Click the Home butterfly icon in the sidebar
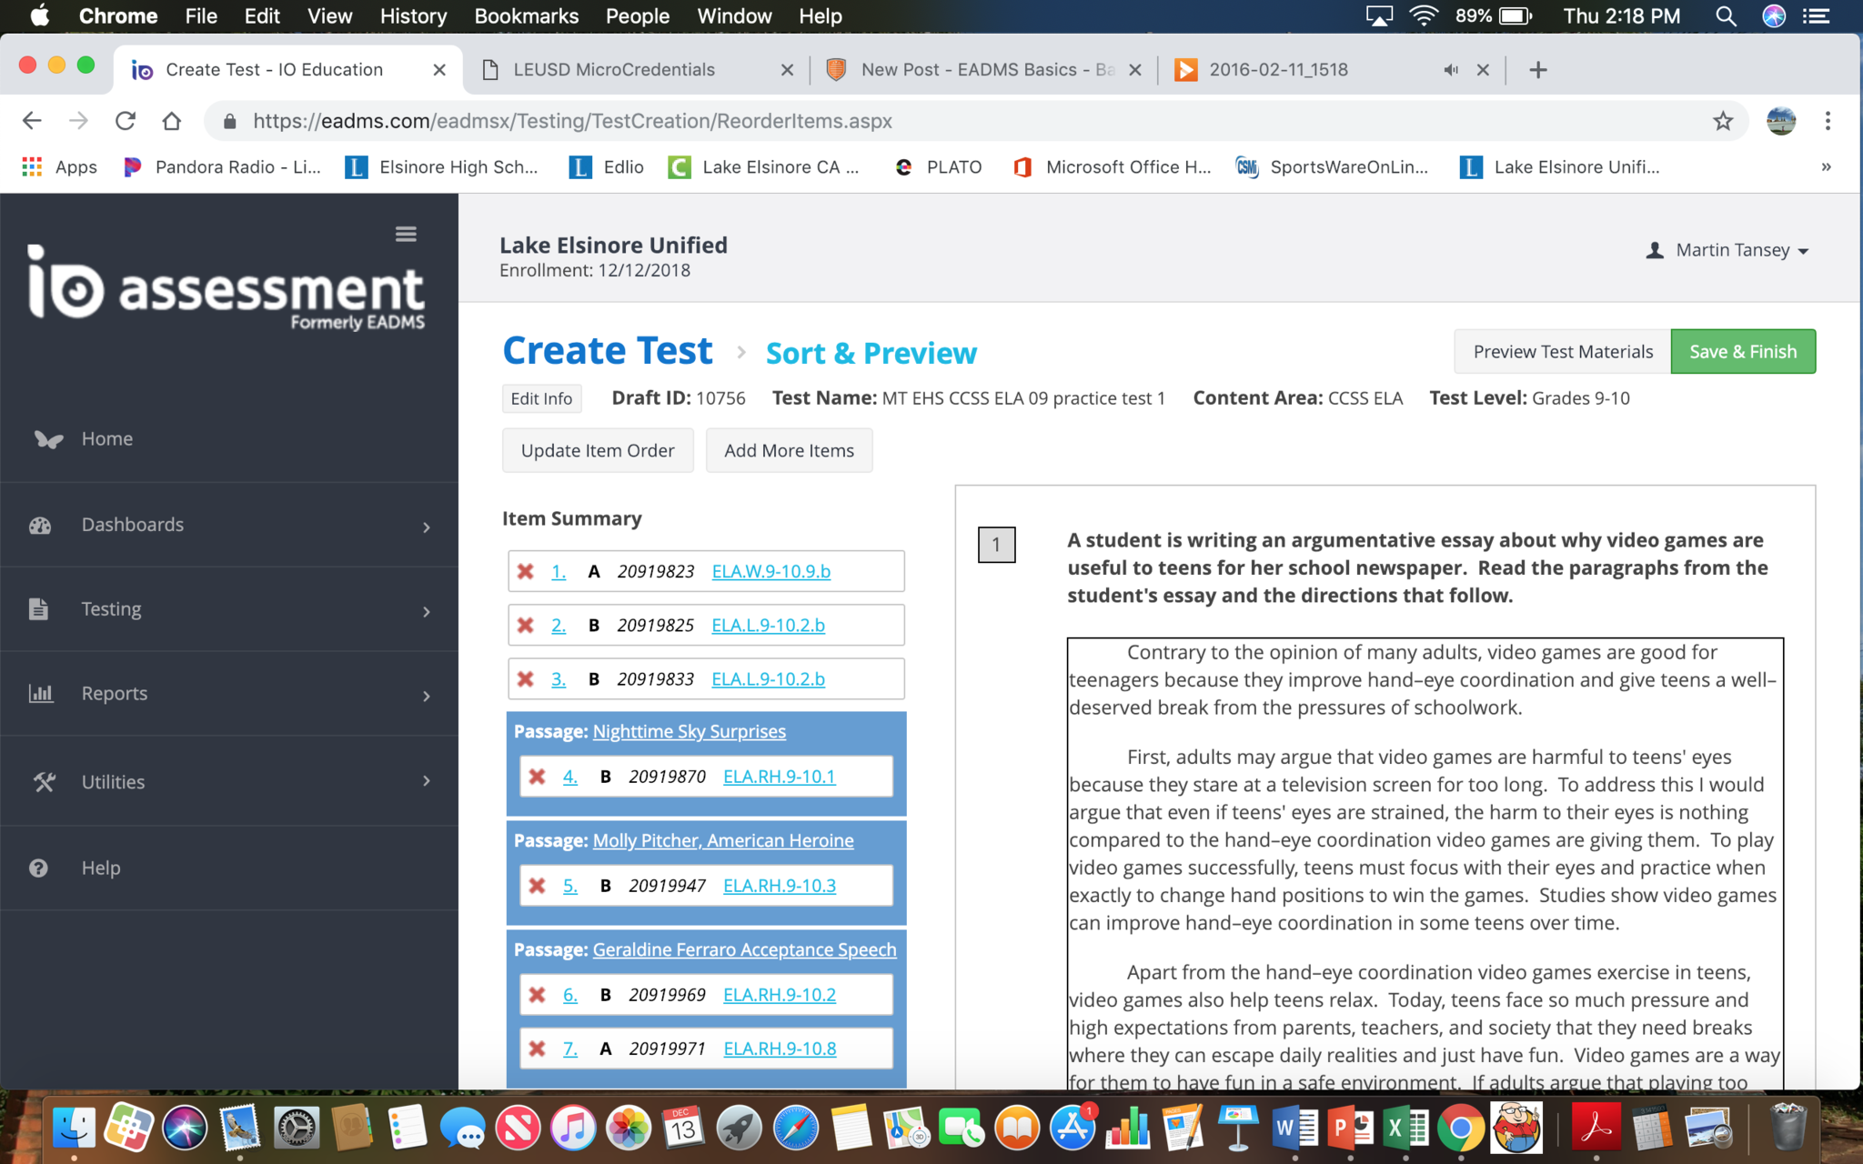The height and width of the screenshot is (1164, 1863). pos(48,439)
